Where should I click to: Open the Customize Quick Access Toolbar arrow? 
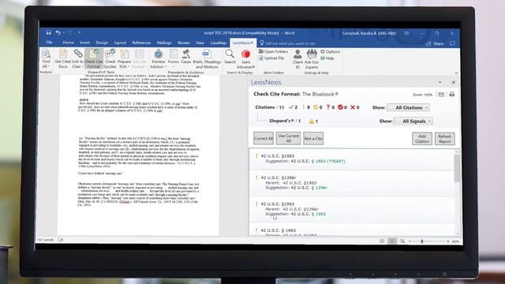(x=79, y=32)
